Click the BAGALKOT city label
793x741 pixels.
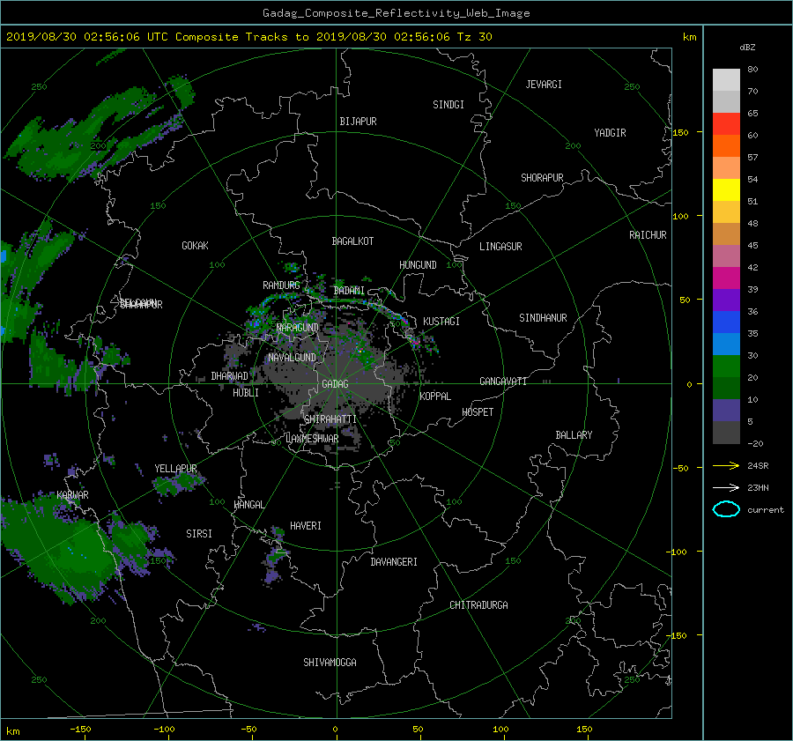(352, 241)
